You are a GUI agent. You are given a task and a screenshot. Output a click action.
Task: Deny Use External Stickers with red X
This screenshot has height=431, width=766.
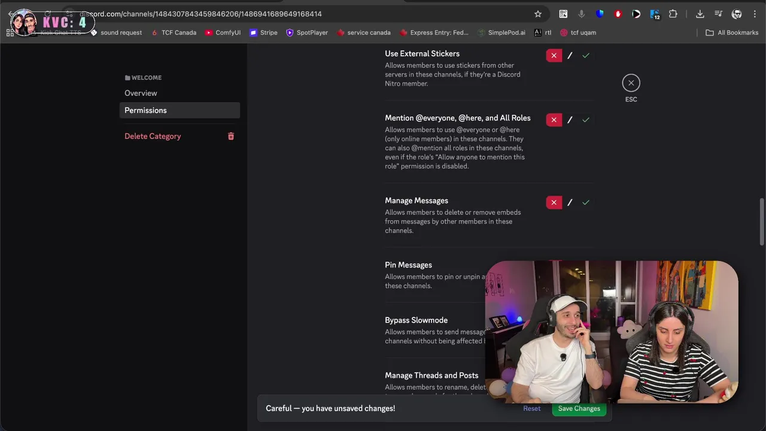tap(554, 56)
